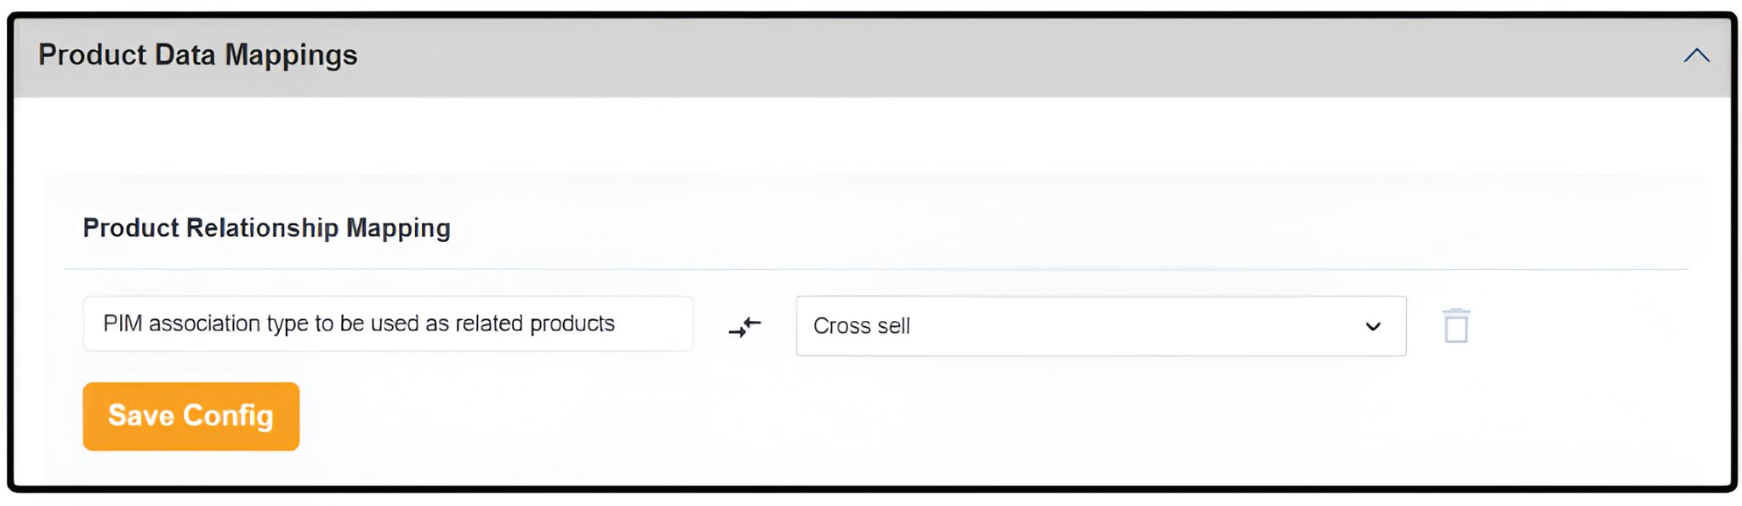Screen dimensions: 1742x506
Task: Delete the Cross sell mapping entry
Action: click(1456, 326)
